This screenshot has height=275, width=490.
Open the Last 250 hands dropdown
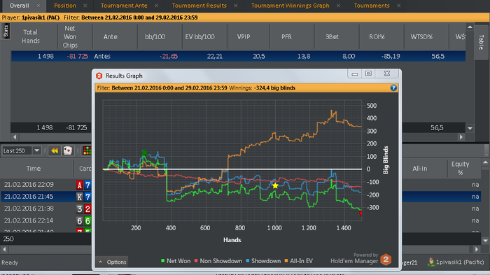coord(37,150)
